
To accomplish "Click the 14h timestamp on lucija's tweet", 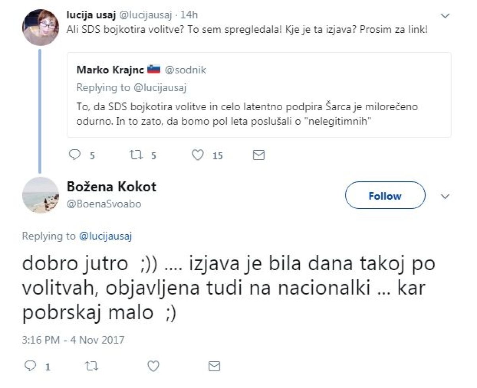I will pyautogui.click(x=189, y=15).
